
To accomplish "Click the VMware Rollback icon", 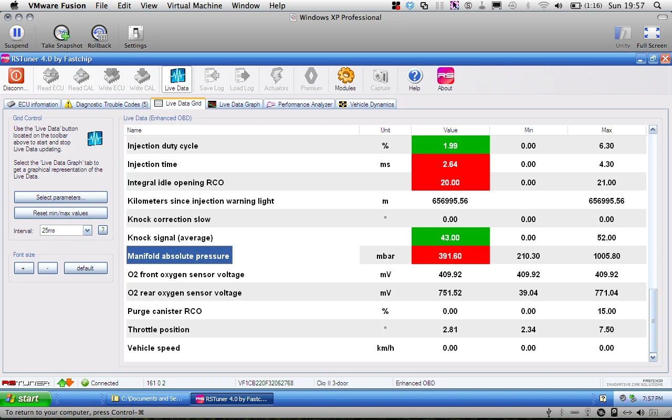I will click(99, 33).
